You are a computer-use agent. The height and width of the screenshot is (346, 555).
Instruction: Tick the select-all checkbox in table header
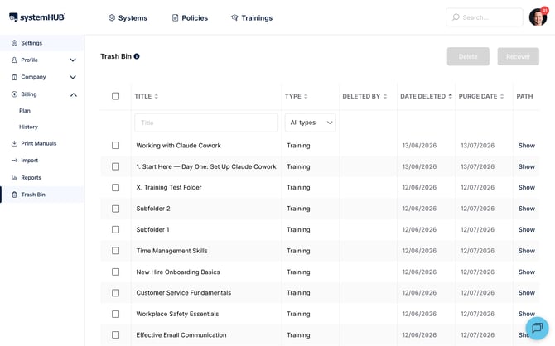(115, 96)
